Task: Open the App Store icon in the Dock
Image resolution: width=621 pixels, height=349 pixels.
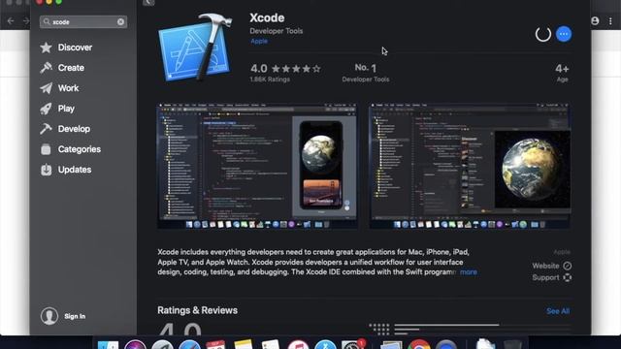Action: tap(326, 344)
